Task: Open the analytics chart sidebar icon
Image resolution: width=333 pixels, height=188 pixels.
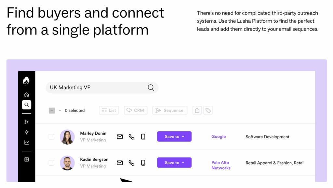Action: point(27,143)
